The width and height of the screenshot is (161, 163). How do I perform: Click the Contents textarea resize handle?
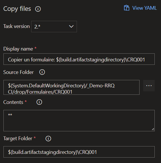pyautogui.click(x=153, y=129)
